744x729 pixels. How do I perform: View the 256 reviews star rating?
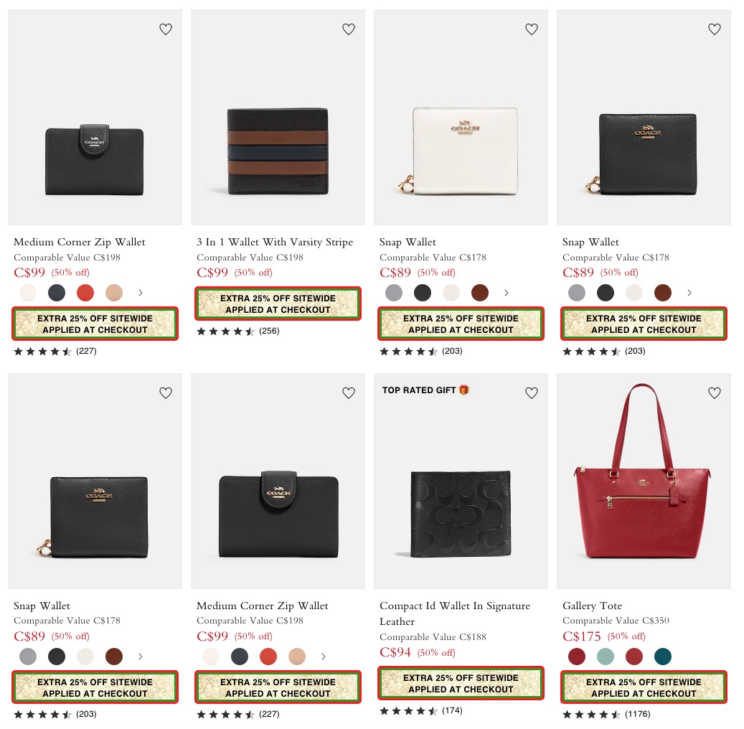pyautogui.click(x=237, y=331)
